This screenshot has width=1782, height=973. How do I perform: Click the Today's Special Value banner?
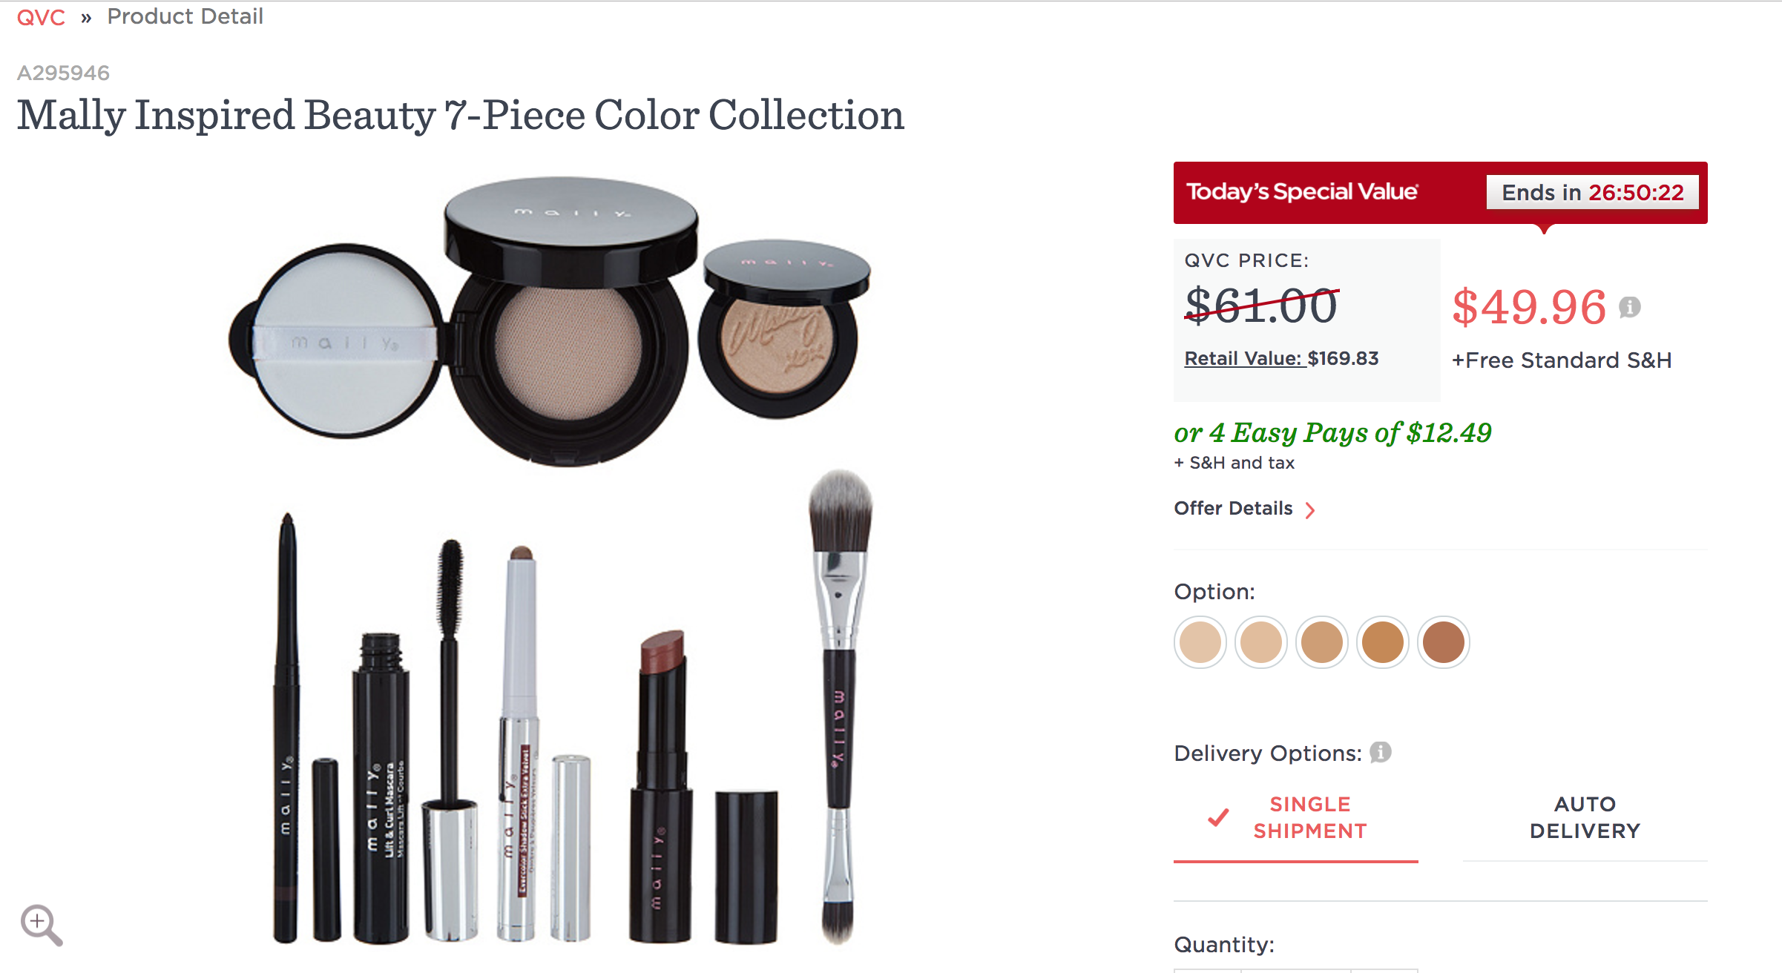point(1302,191)
